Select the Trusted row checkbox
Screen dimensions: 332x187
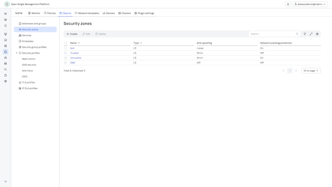[66, 53]
